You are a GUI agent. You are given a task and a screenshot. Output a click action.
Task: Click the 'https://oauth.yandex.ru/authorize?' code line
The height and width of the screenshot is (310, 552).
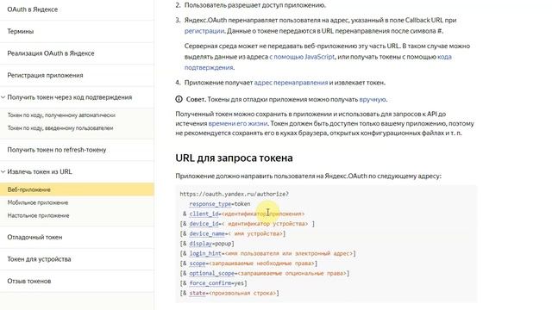click(x=234, y=194)
